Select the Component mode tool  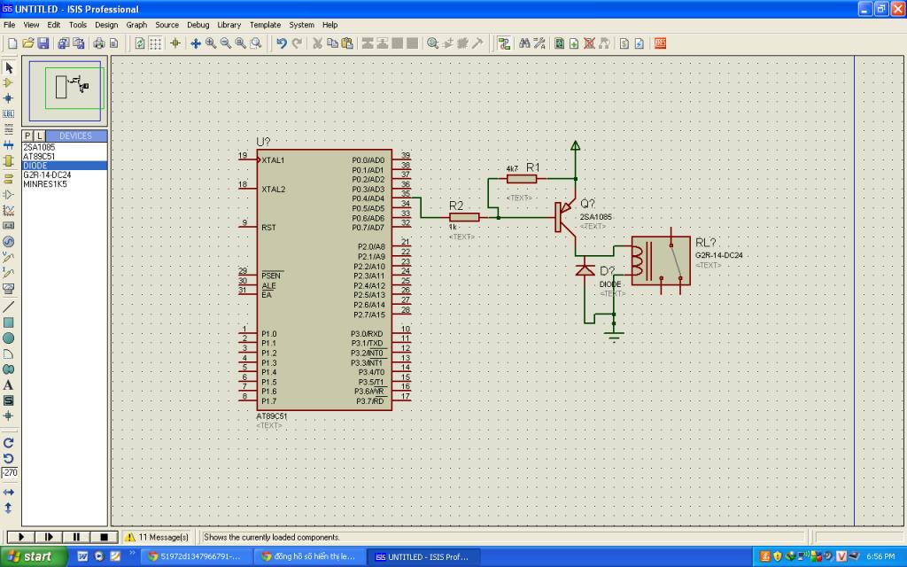pos(9,82)
